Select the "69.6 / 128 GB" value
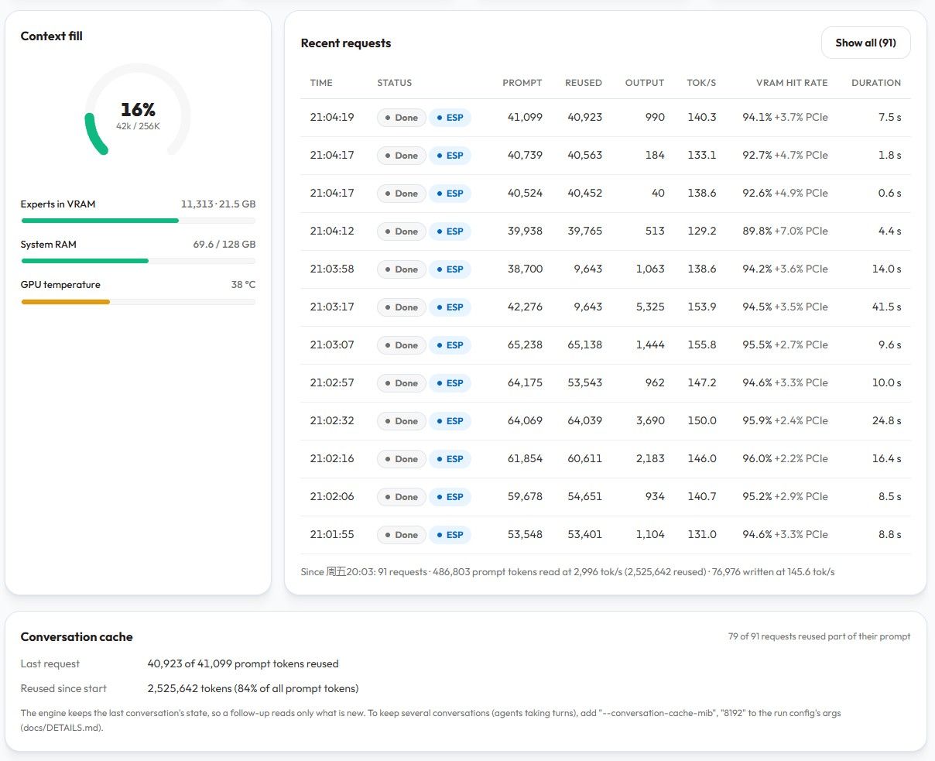Viewport: 935px width, 761px height. click(x=224, y=245)
